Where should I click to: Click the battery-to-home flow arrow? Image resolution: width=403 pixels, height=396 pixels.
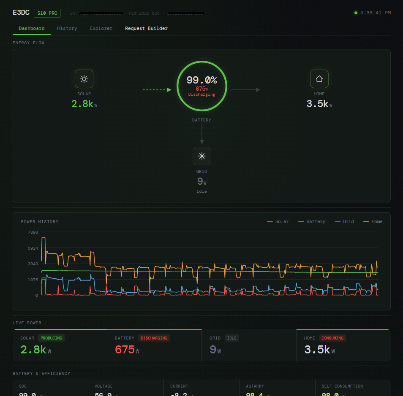coord(246,90)
